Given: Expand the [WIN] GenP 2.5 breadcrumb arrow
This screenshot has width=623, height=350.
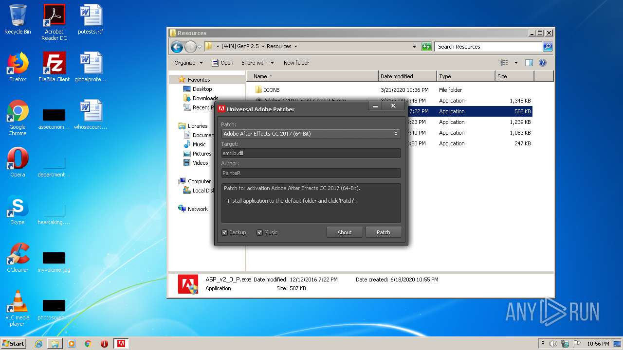Looking at the screenshot, I should click(x=263, y=47).
